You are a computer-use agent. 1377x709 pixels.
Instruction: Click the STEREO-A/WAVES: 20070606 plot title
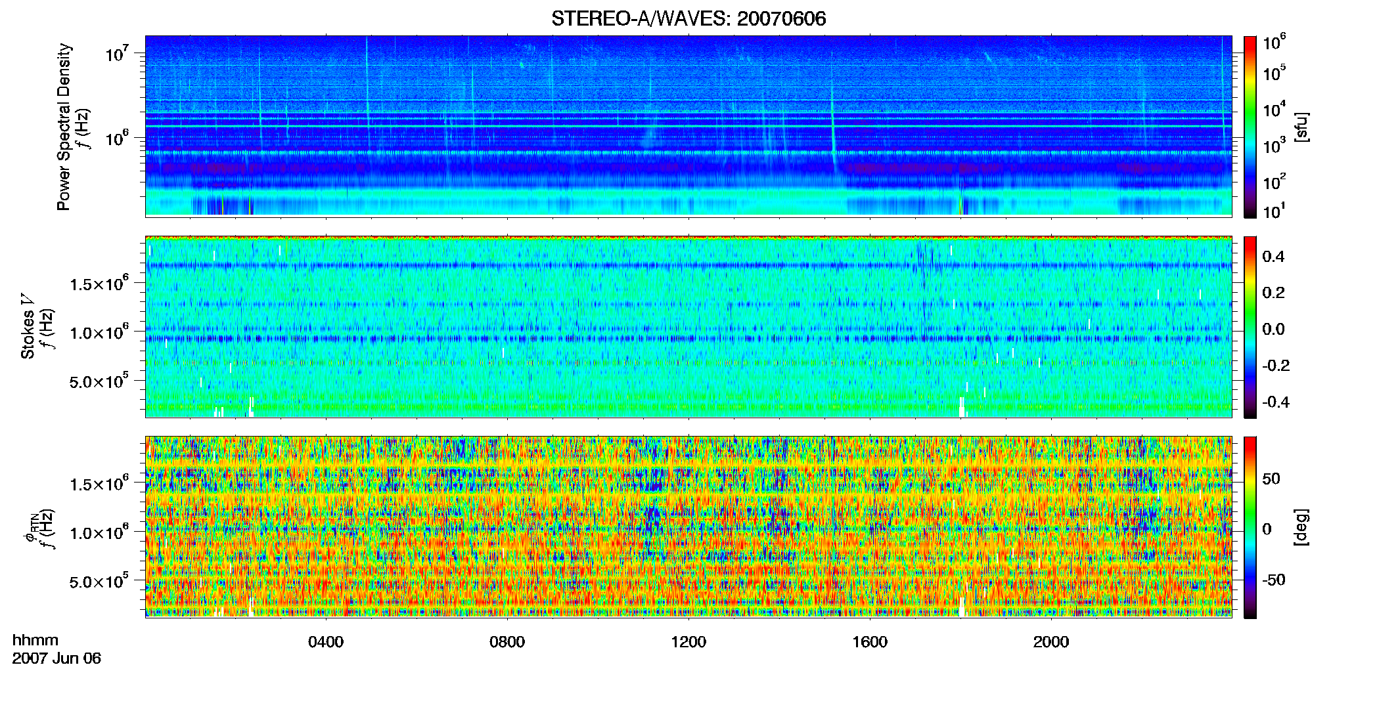(x=688, y=18)
